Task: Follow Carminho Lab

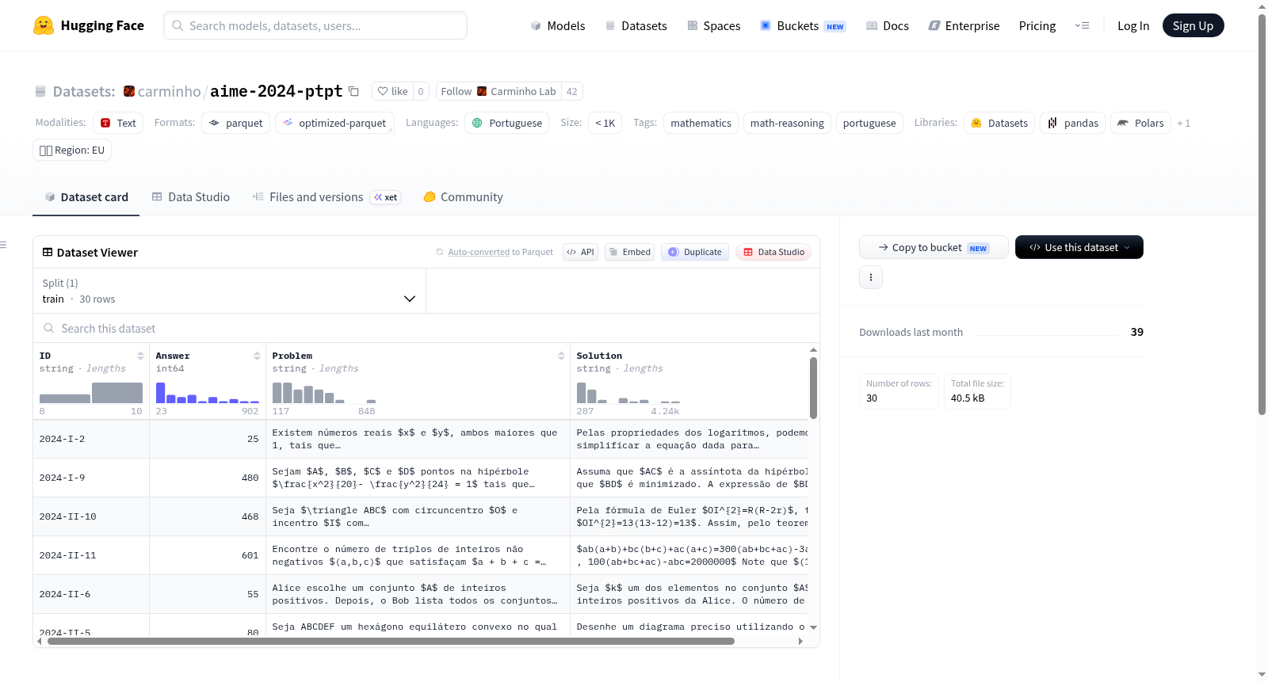Action: [x=498, y=91]
